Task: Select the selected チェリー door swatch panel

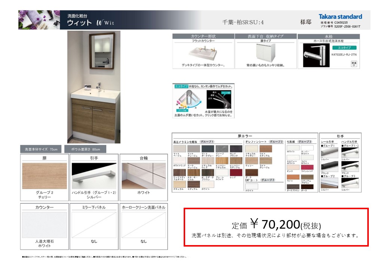Action: (45, 176)
